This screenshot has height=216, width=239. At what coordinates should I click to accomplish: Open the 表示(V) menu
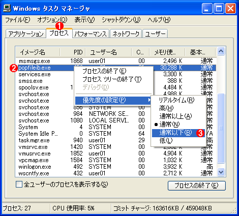[84, 20]
